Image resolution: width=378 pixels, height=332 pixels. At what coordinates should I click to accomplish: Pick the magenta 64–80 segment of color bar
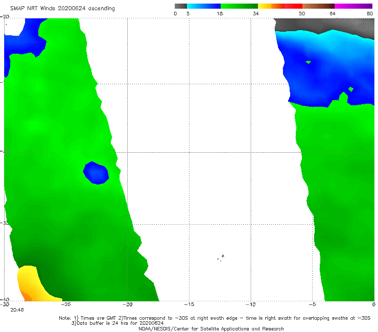[x=353, y=6]
